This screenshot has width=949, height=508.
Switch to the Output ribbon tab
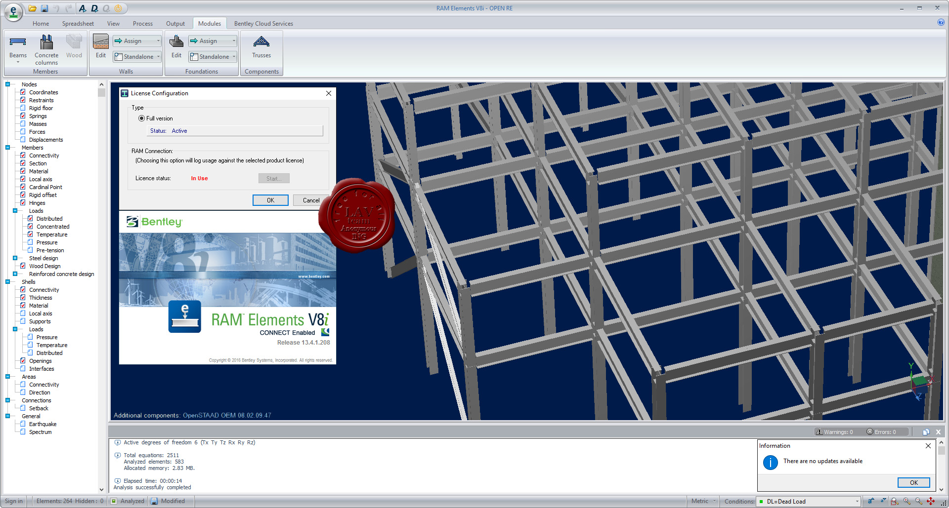tap(175, 24)
